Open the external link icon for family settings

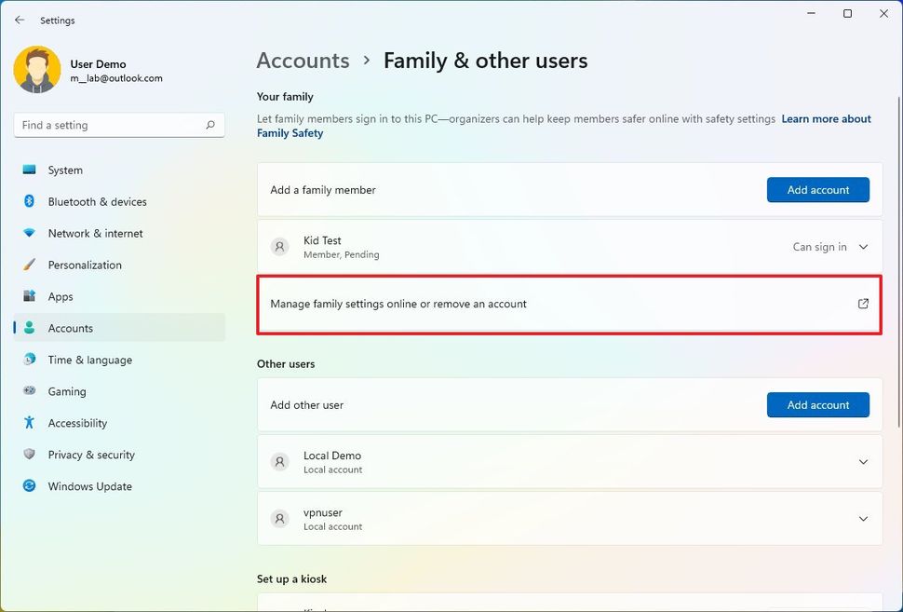click(863, 304)
